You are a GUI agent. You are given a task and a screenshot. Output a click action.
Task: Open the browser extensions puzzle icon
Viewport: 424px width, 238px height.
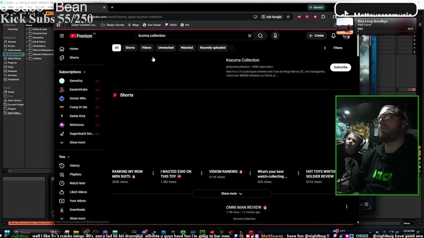pos(323,17)
